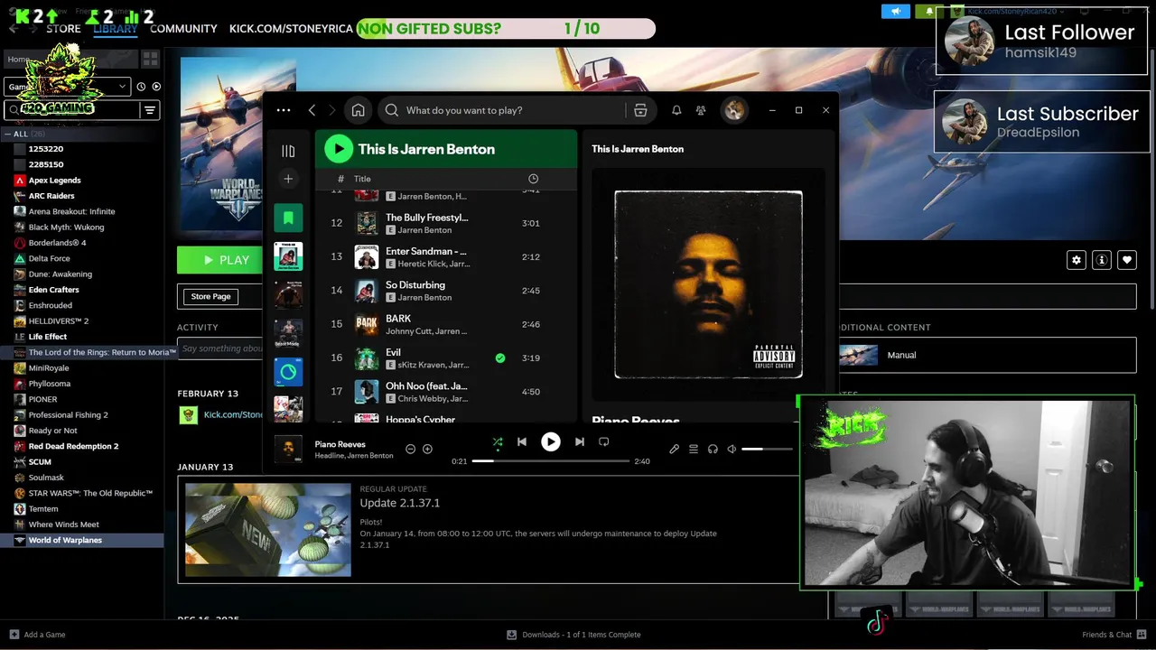This screenshot has width=1156, height=650.
Task: Open the Steam STORE tab
Action: (x=63, y=29)
